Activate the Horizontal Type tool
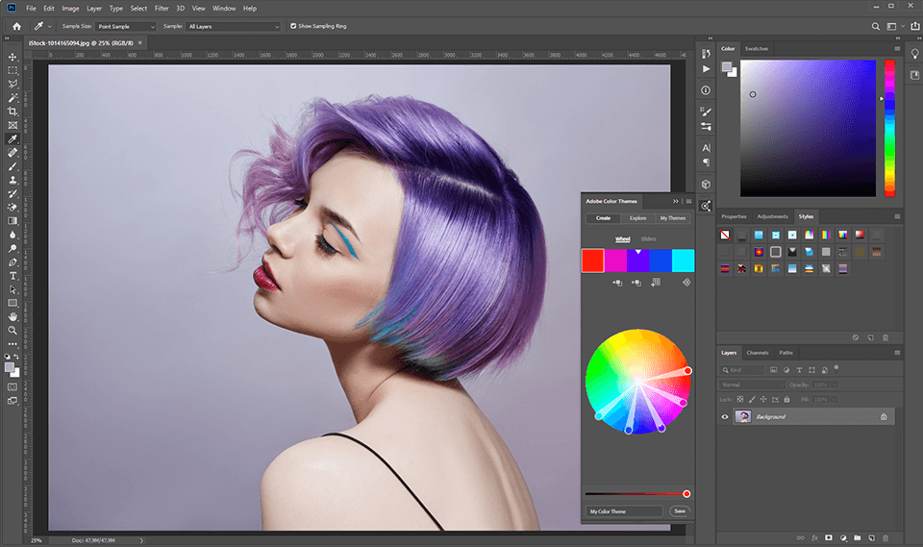Image resolution: width=923 pixels, height=547 pixels. pos(12,276)
